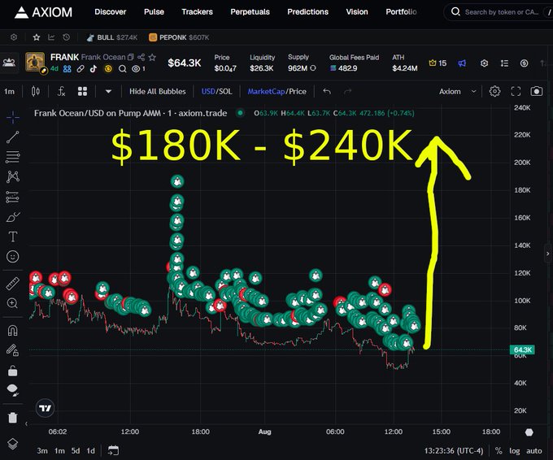This screenshot has width=553, height=460.
Task: Open watchlist bar settings gear
Action: (14, 37)
